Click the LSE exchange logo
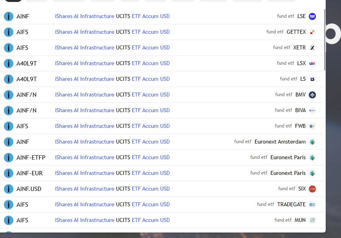 [312, 16]
